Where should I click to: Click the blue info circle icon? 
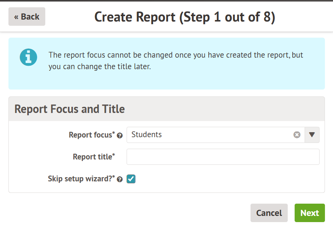point(28,58)
